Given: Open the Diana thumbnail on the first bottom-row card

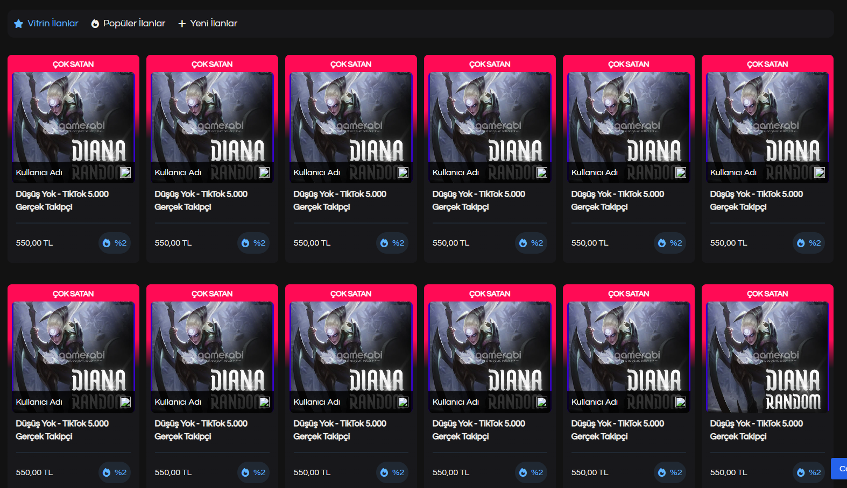Looking at the screenshot, I should pos(73,357).
